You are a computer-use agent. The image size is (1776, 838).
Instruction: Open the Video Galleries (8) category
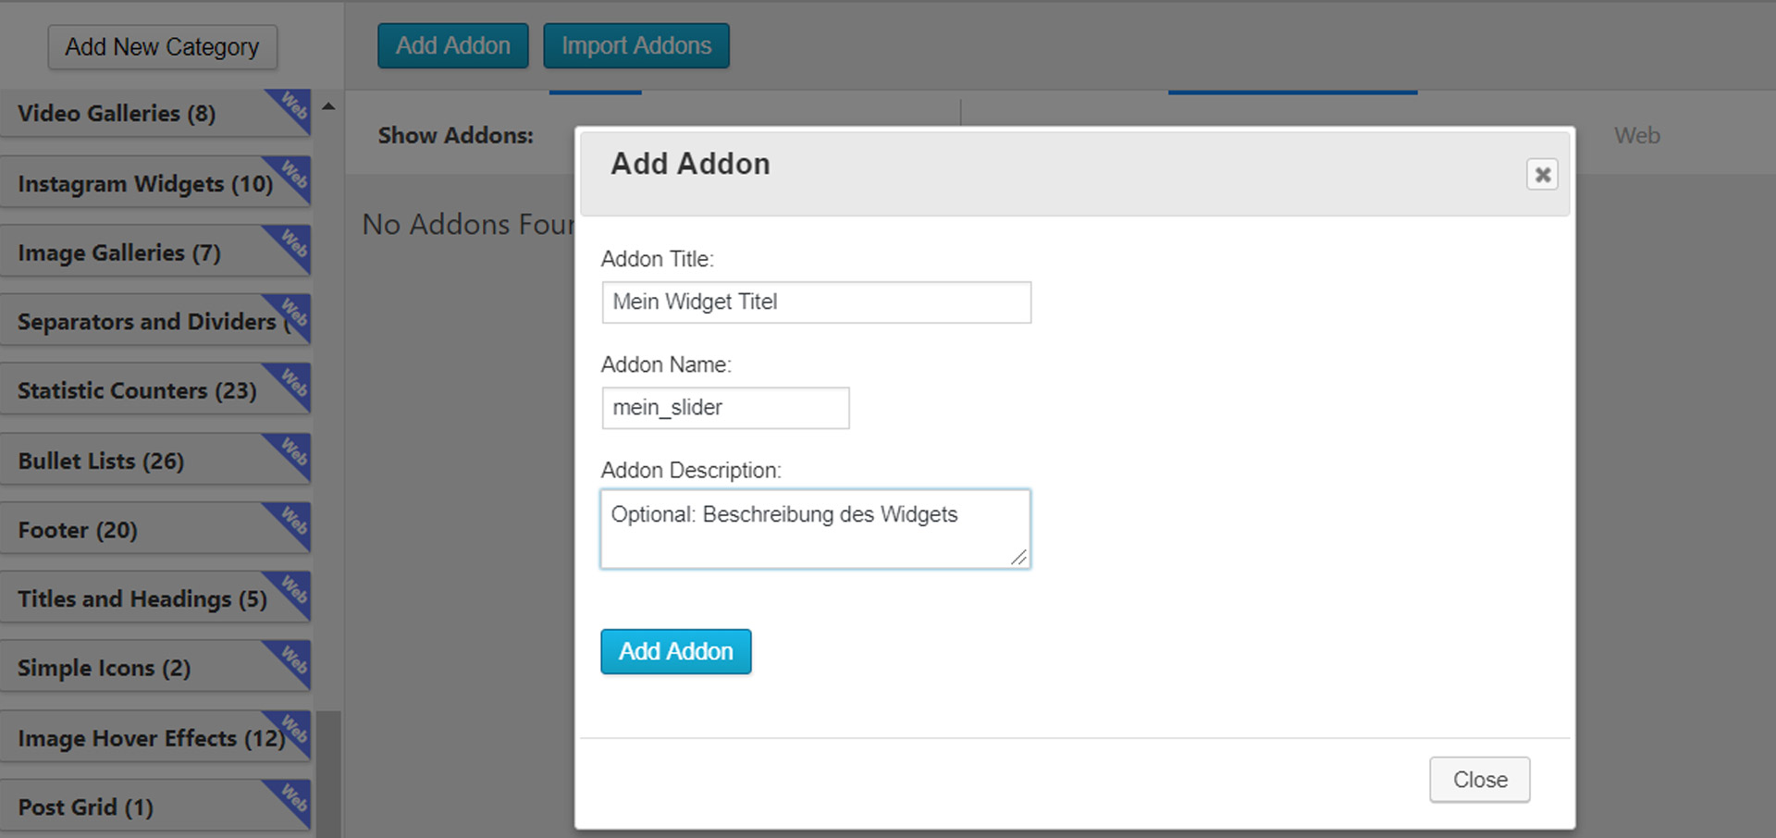tap(155, 114)
